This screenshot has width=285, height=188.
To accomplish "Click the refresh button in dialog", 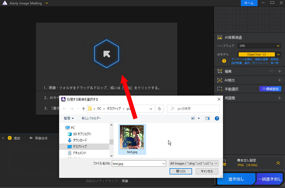I will (x=159, y=109).
